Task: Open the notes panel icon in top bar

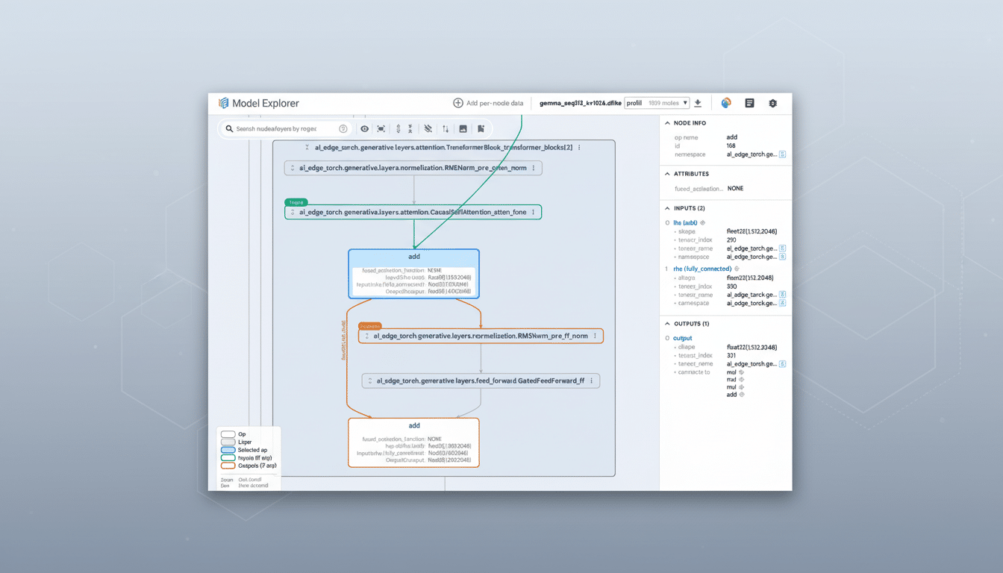Action: [x=749, y=103]
